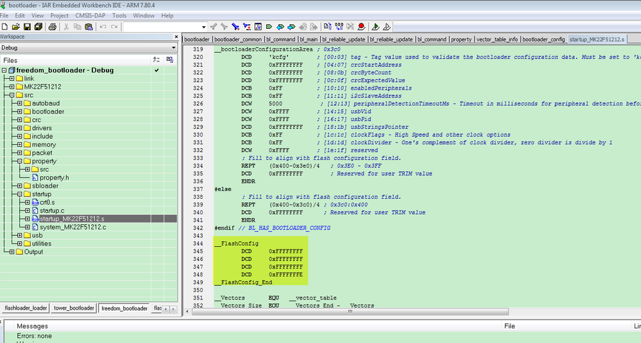Collapse the startup folder node

click(19, 194)
